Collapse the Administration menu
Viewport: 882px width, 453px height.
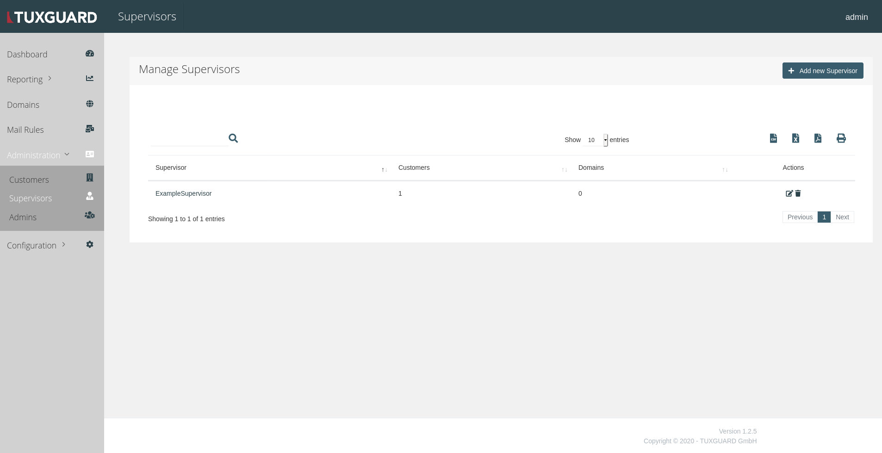(38, 155)
